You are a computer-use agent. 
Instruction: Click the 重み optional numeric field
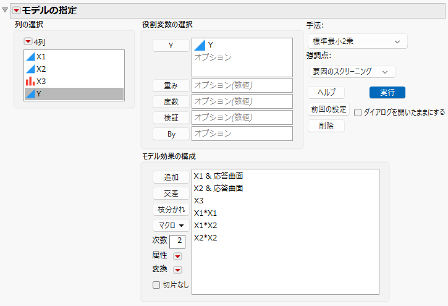pyautogui.click(x=242, y=85)
